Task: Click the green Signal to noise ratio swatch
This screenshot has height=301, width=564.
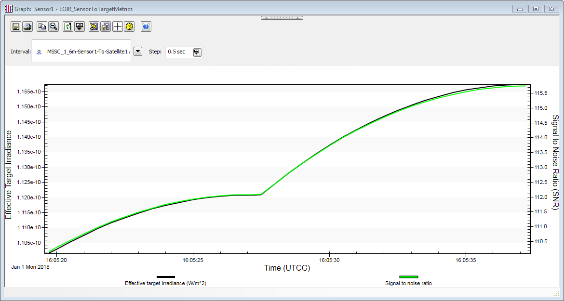Action: 408,277
